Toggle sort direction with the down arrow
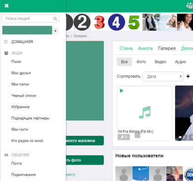This screenshot has height=181, width=193. pos(188,76)
